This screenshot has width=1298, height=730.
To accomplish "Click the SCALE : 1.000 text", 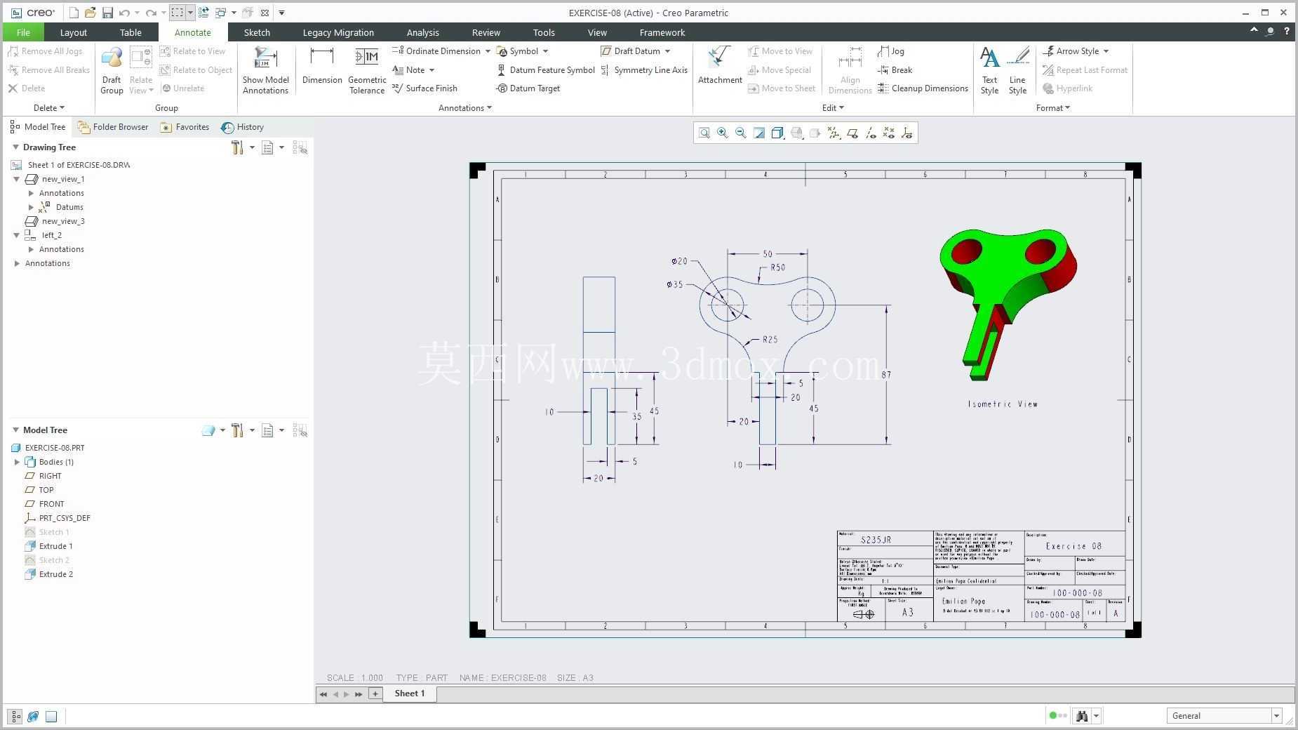I will pos(355,678).
